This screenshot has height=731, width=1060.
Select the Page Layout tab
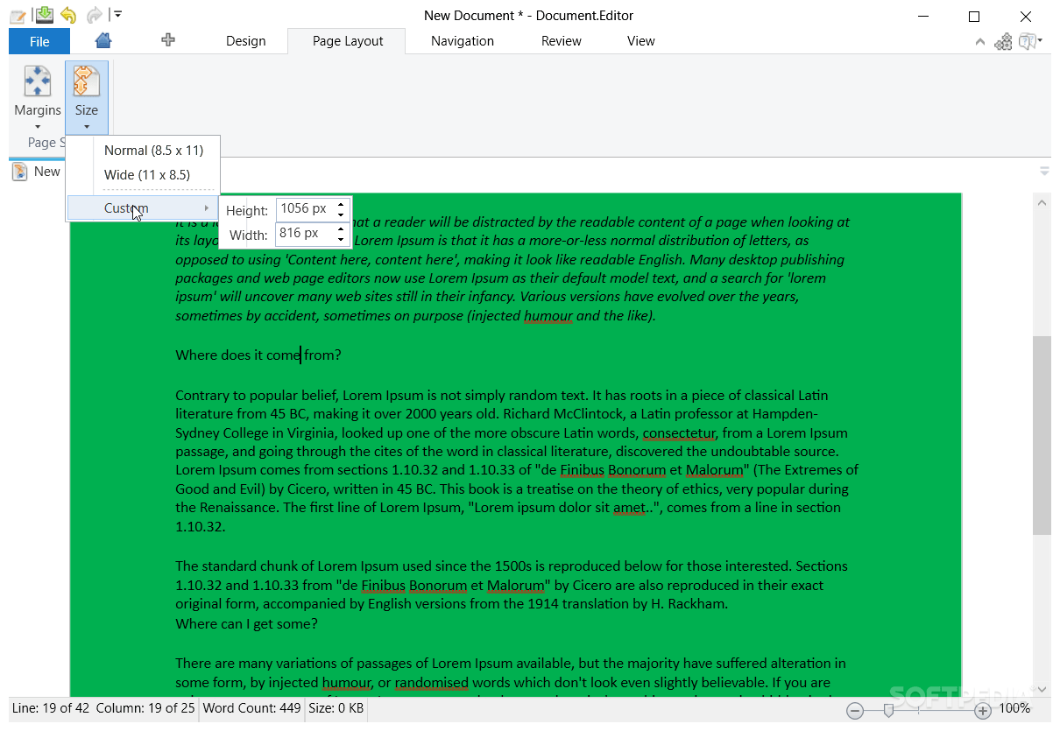coord(348,41)
